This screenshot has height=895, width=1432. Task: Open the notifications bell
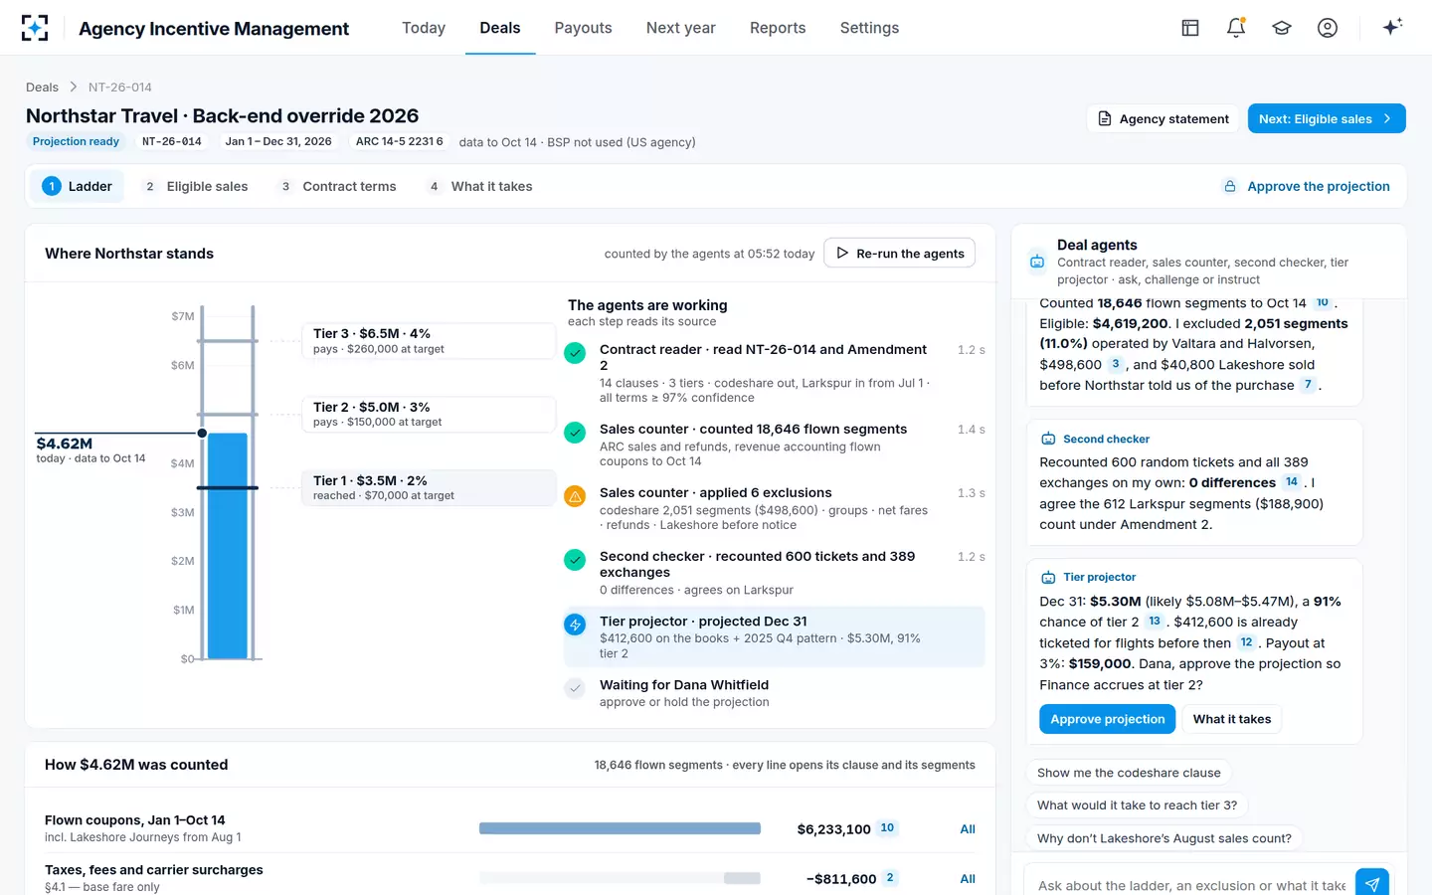point(1236,28)
